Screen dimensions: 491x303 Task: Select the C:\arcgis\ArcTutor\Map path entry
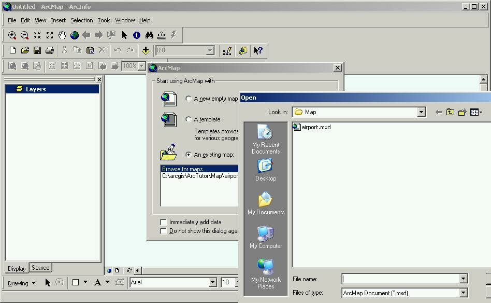[x=199, y=176]
